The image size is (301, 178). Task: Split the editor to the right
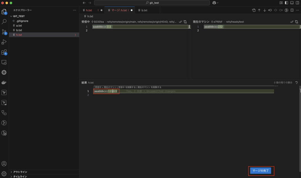(292, 10)
